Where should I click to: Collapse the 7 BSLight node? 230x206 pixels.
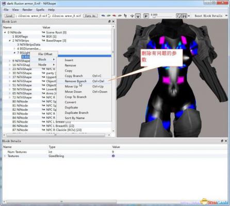coord(14,53)
